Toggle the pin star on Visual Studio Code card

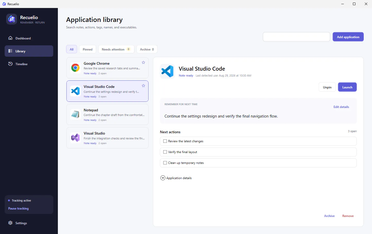(x=143, y=86)
